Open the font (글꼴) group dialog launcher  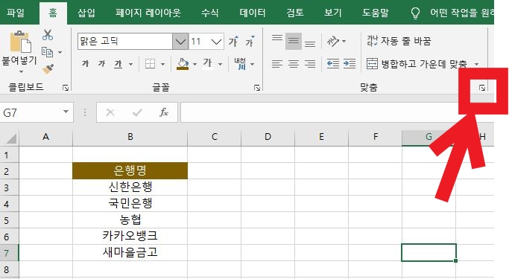click(257, 88)
